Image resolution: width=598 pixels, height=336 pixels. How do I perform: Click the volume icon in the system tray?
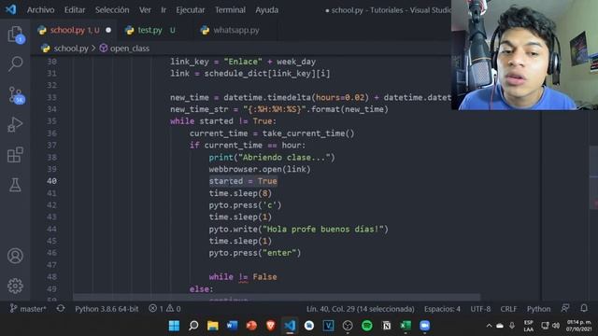(x=556, y=326)
